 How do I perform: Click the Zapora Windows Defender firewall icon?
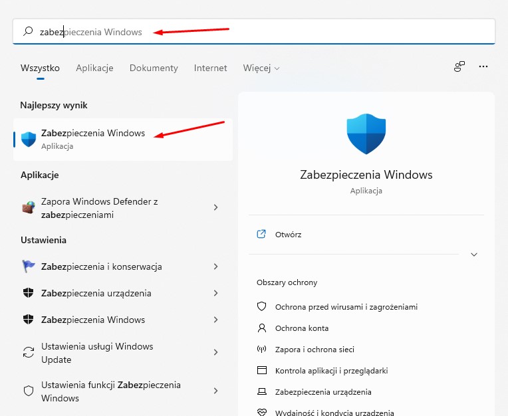tap(28, 207)
